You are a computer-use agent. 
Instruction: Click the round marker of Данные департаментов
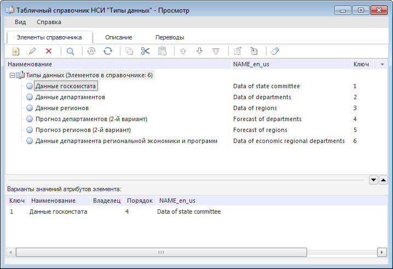click(30, 97)
